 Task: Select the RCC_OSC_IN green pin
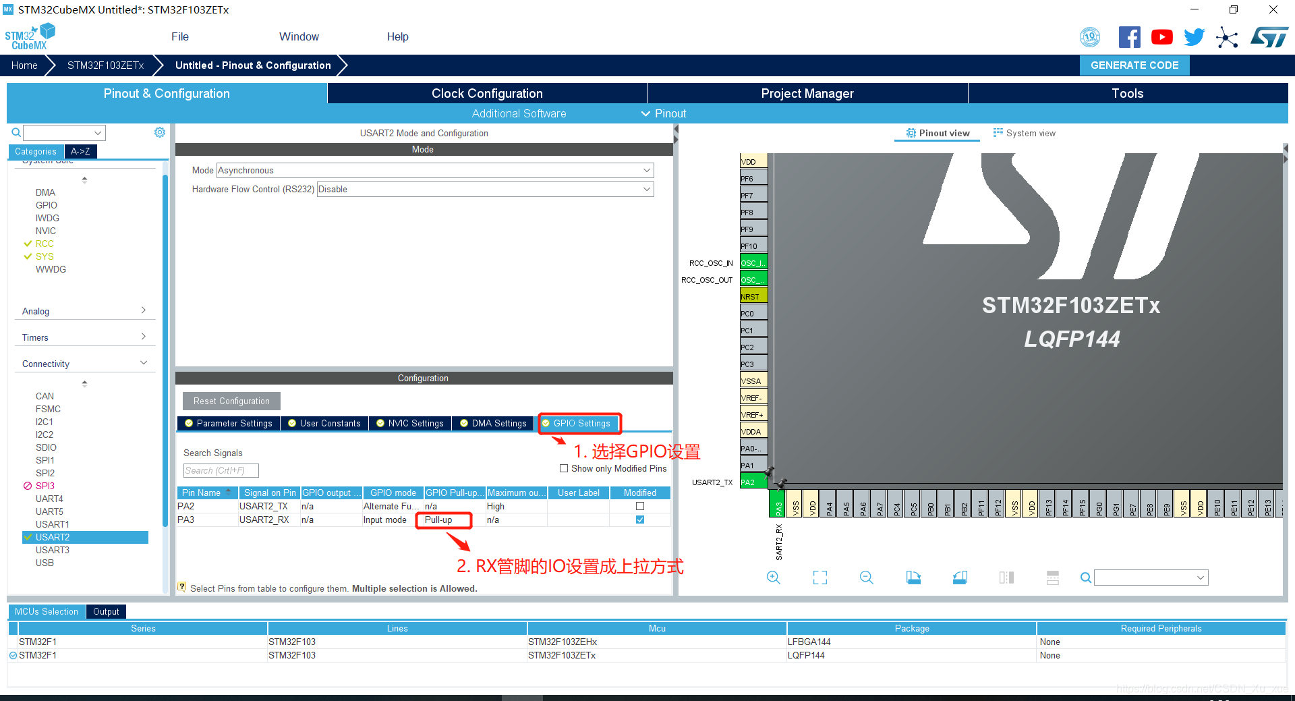click(753, 262)
